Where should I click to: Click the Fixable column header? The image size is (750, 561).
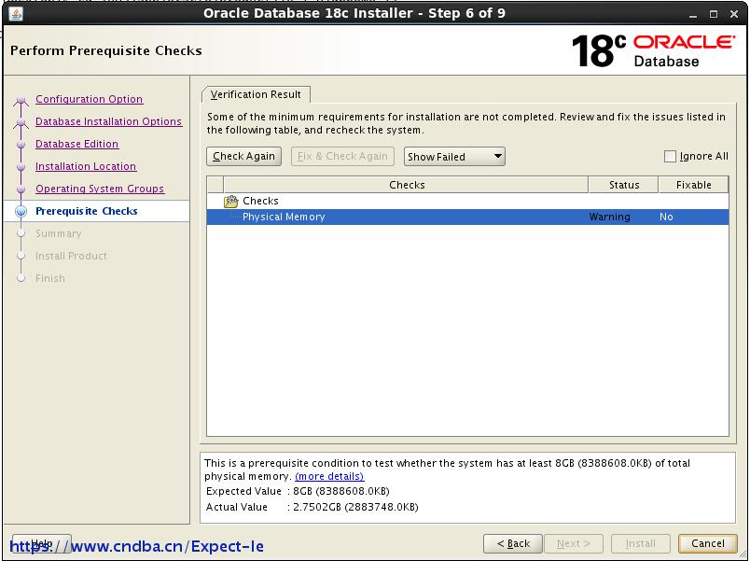[693, 185]
